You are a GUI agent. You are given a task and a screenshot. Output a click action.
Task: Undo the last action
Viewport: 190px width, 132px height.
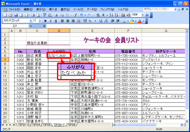(x=81, y=15)
